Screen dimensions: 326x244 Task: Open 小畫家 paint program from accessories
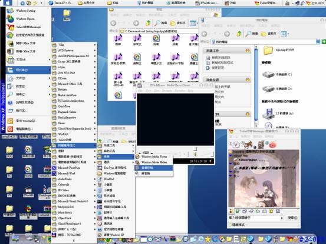click(x=116, y=184)
